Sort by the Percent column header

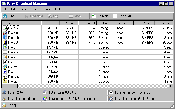(87, 23)
